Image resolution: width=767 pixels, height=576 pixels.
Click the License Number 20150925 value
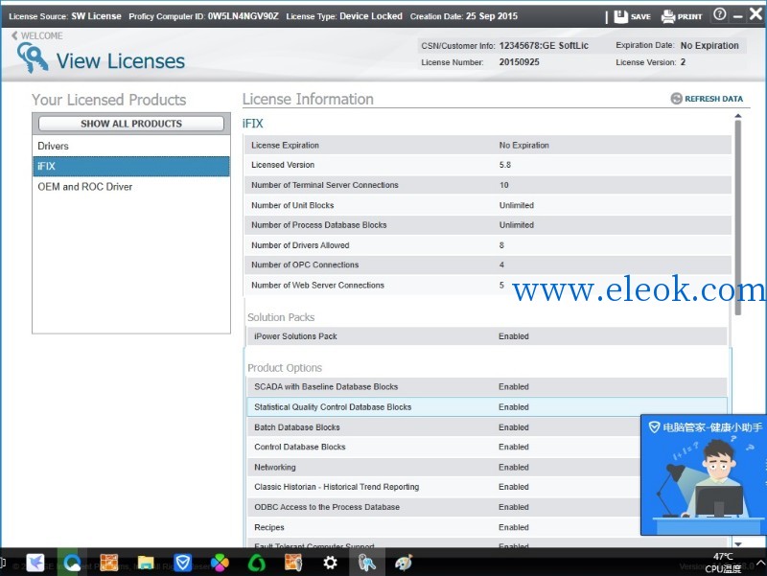(x=519, y=62)
